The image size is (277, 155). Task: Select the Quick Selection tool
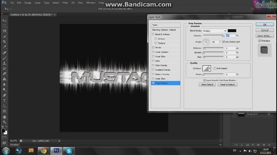click(x=4, y=36)
